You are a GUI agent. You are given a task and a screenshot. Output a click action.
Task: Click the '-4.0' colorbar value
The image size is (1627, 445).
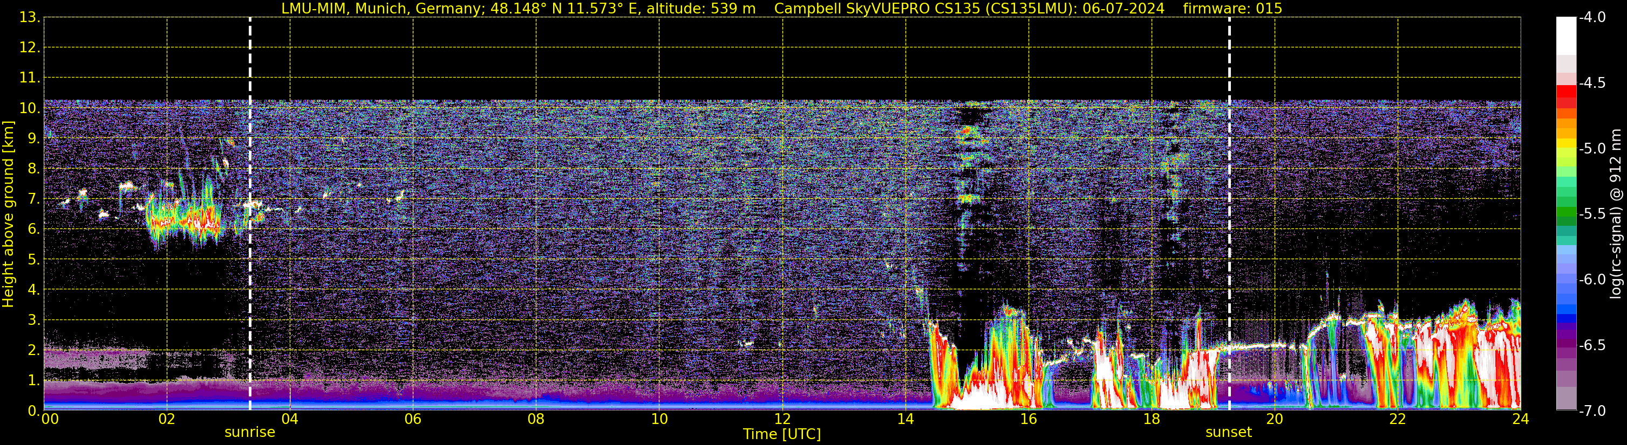coord(1592,18)
